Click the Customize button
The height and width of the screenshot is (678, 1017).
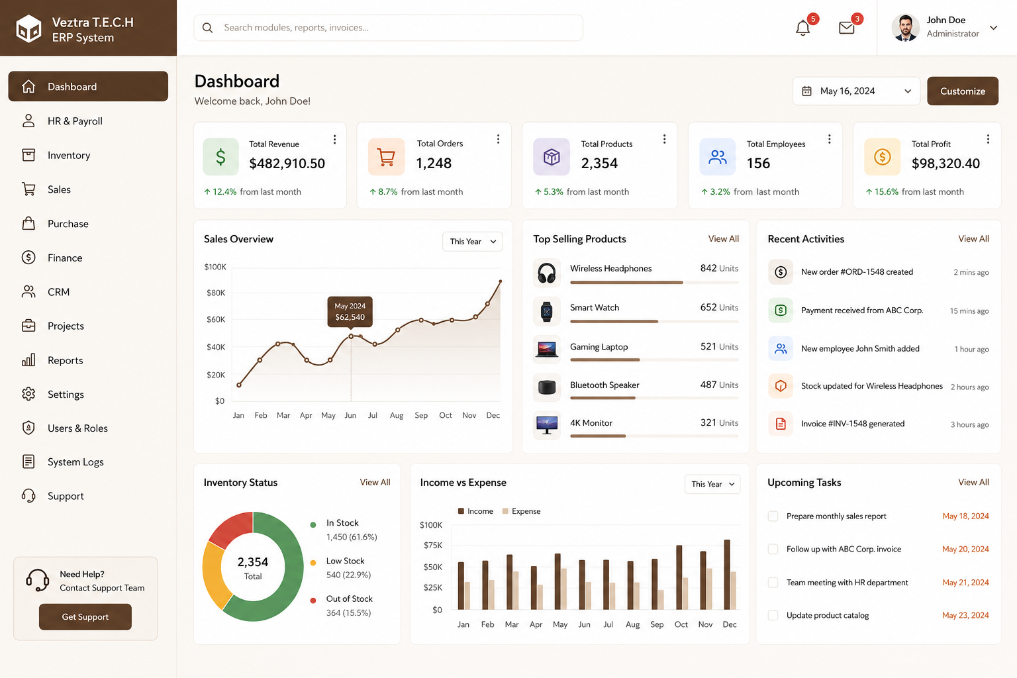click(963, 91)
